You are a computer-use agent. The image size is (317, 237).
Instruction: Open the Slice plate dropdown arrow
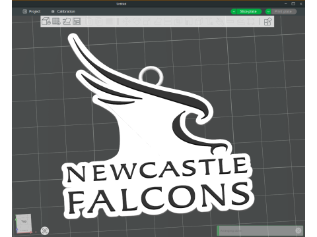[234, 11]
